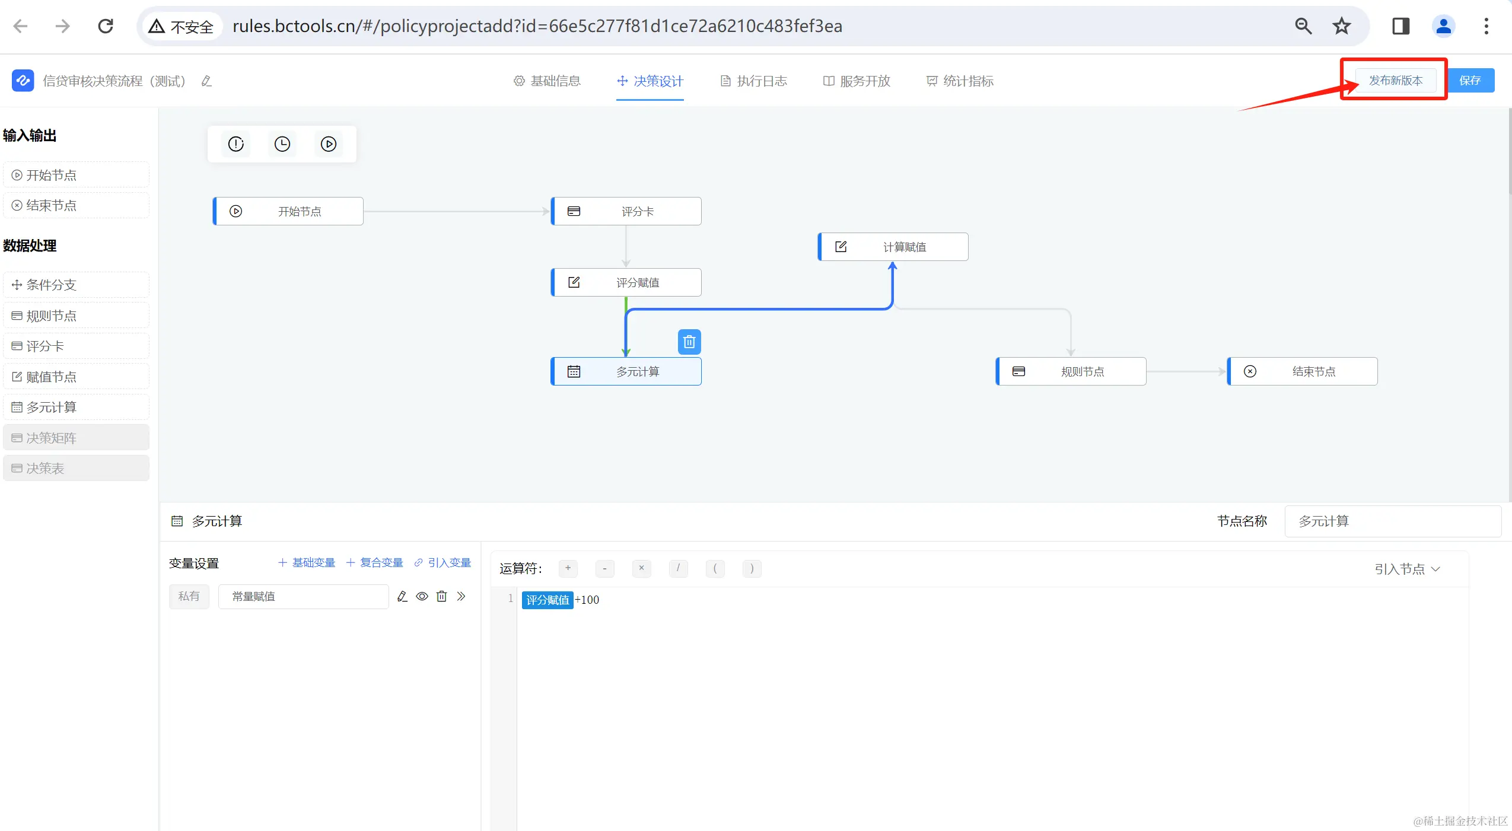Viewport: 1512px width, 831px height.
Task: Click the 节点名称 input field
Action: coord(1392,521)
